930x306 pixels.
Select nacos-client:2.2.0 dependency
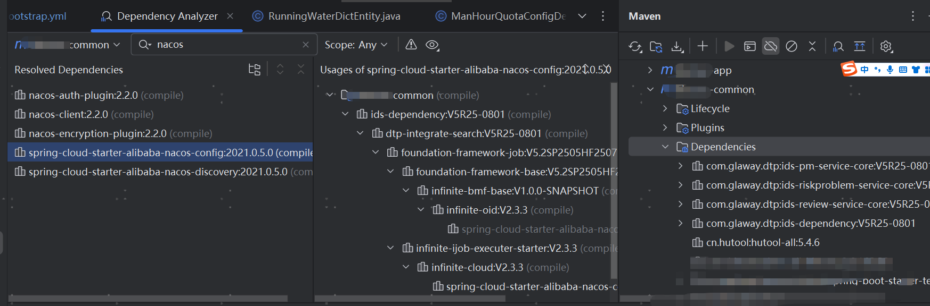160,114
